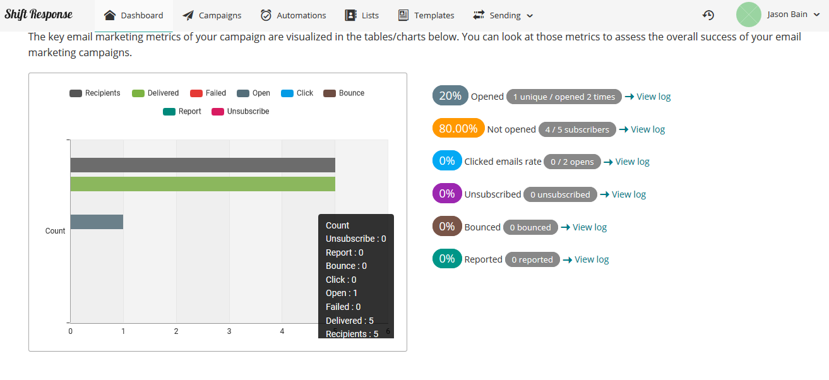Open the Dashboard tab
This screenshot has height=380, width=829.
(x=134, y=15)
